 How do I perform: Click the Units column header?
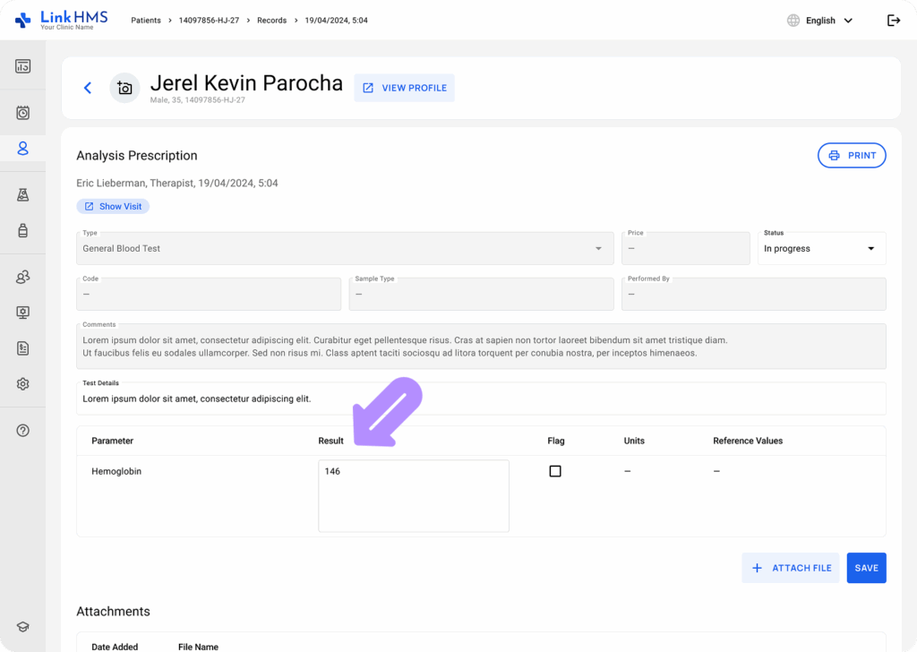[x=634, y=441]
